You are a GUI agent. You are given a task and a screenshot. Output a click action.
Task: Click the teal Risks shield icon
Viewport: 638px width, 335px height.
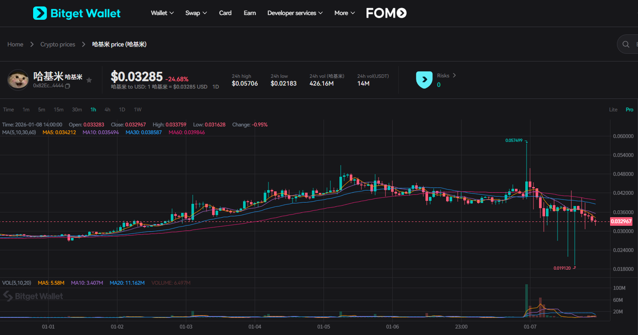(x=424, y=80)
